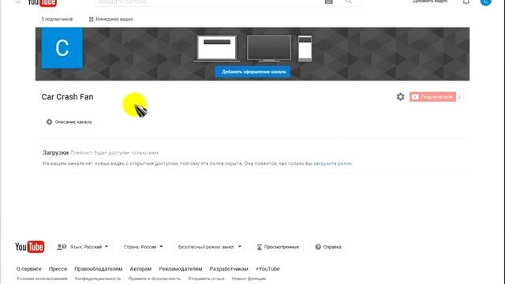505x284 pixels.
Task: Click the desktop monitor preview icon
Action: pyautogui.click(x=269, y=48)
